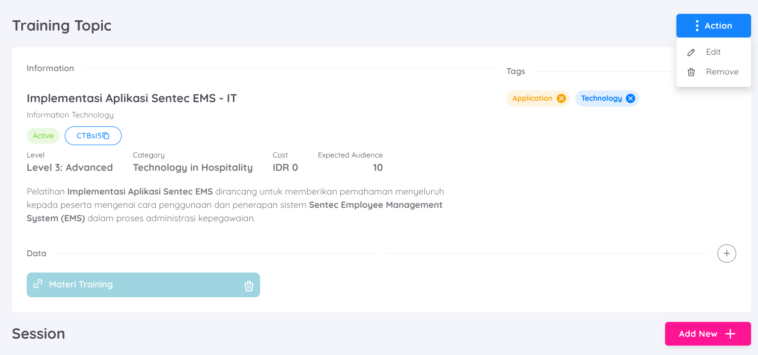Copy the CTBsI5 code using copy icon
This screenshot has width=758, height=355.
tap(106, 136)
